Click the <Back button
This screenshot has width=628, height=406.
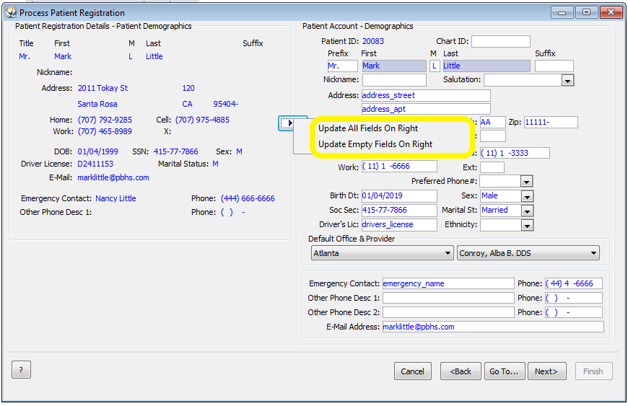click(461, 371)
